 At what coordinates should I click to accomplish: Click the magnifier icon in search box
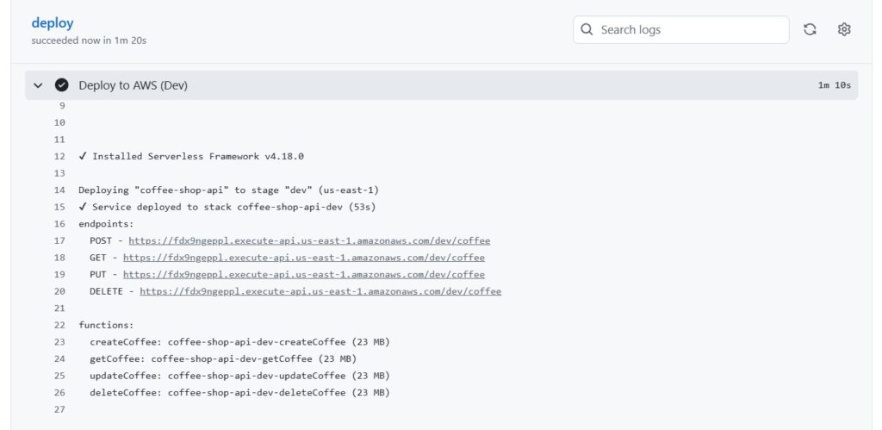tap(587, 30)
